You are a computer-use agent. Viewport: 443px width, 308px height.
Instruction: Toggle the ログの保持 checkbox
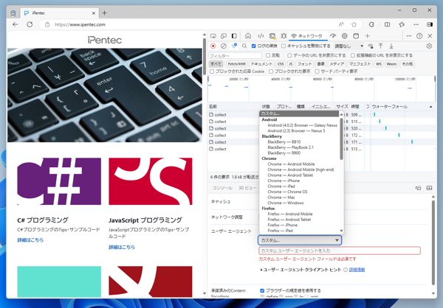[x=254, y=46]
